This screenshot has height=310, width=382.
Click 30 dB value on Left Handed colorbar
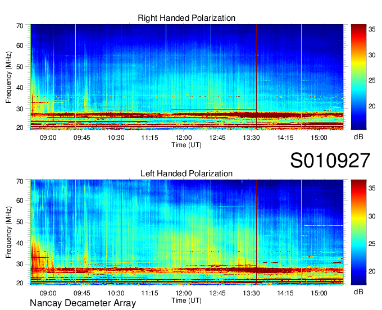372,216
